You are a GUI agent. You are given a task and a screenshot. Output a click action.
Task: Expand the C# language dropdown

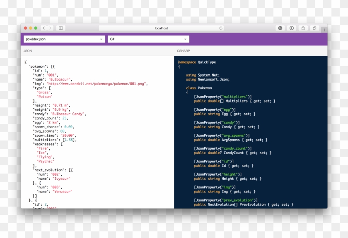coord(148,39)
